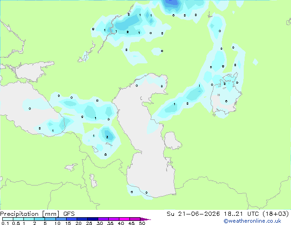Click the legend label "10"
The width and height of the screenshot is (291, 225).
pos(57,223)
